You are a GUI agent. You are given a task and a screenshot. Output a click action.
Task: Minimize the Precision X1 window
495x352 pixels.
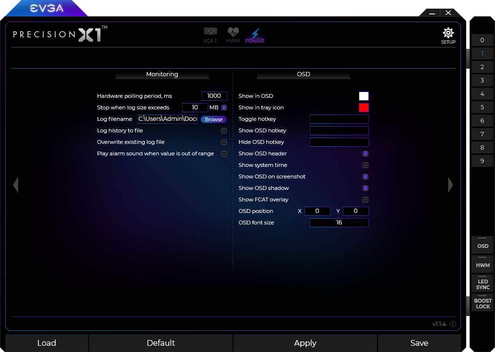click(432, 13)
